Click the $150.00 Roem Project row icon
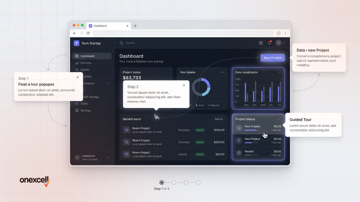The width and height of the screenshot is (360, 202). click(x=127, y=130)
